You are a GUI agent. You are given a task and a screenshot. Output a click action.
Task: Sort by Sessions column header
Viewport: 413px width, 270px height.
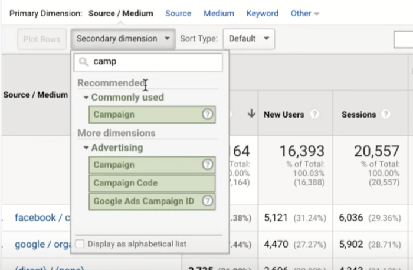point(359,115)
